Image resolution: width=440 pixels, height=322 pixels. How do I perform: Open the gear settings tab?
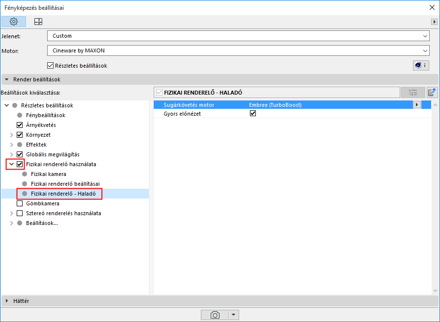pos(14,22)
